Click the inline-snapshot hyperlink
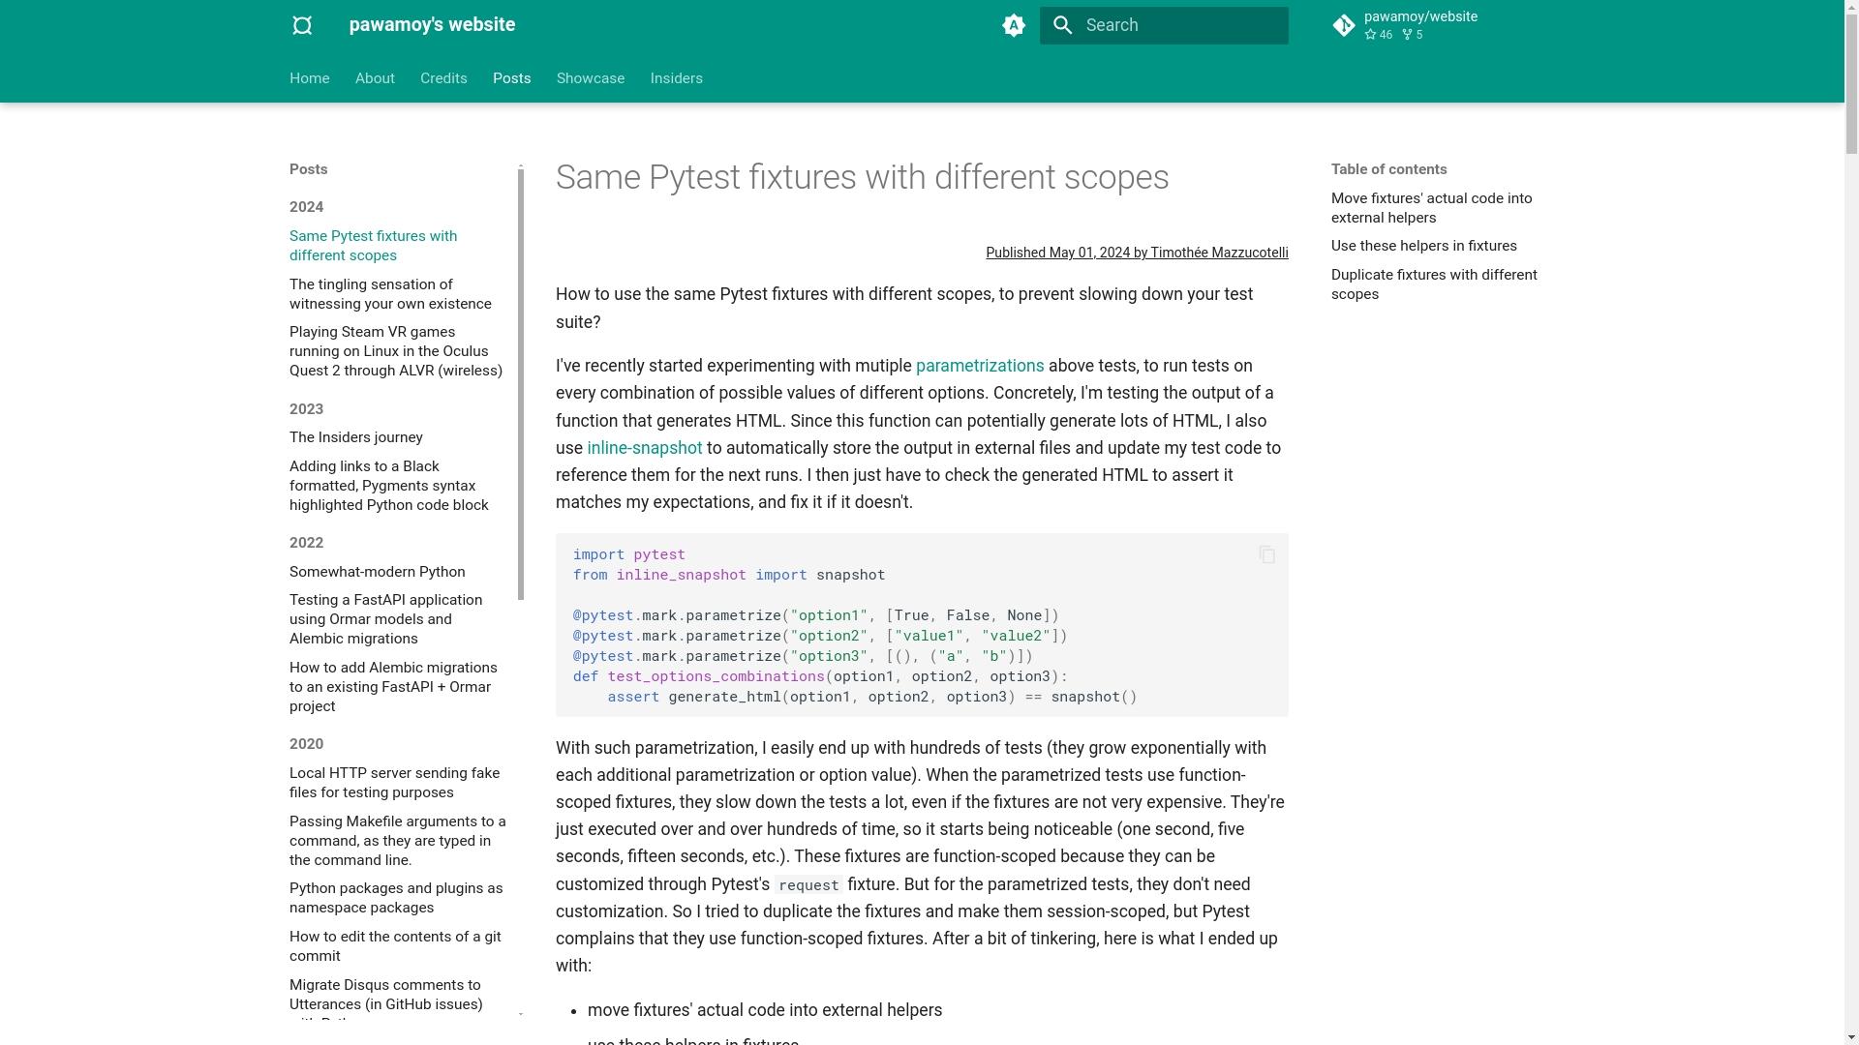This screenshot has width=1859, height=1045. click(645, 447)
